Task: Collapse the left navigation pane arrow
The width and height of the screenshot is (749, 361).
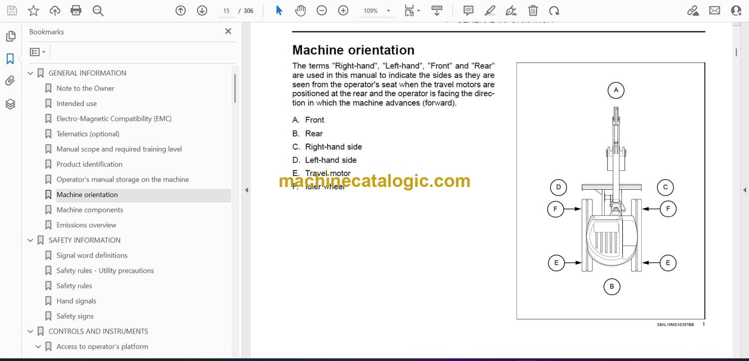Action: 246,190
